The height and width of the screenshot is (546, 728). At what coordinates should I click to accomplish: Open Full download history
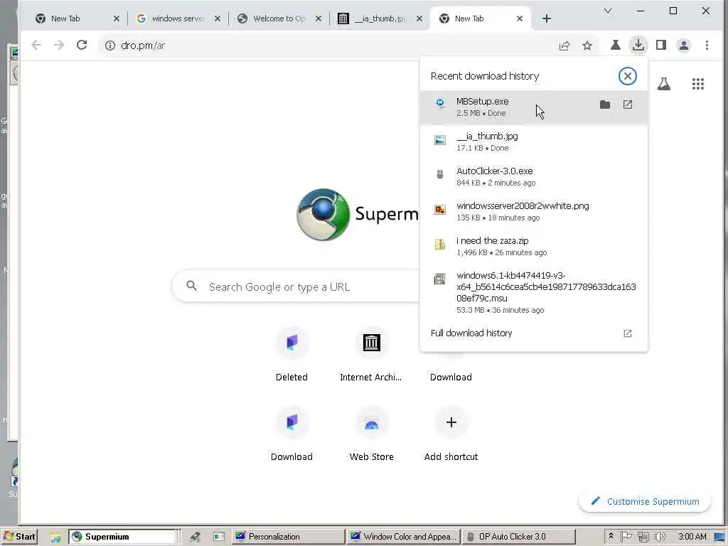coord(533,333)
